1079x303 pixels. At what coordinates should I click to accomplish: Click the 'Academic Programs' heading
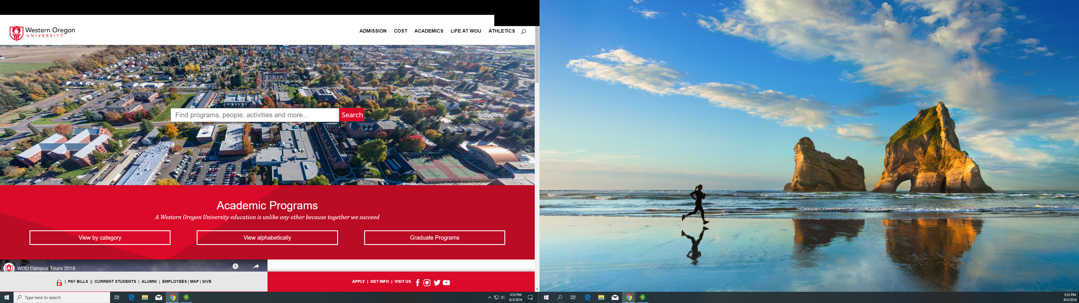pyautogui.click(x=267, y=205)
